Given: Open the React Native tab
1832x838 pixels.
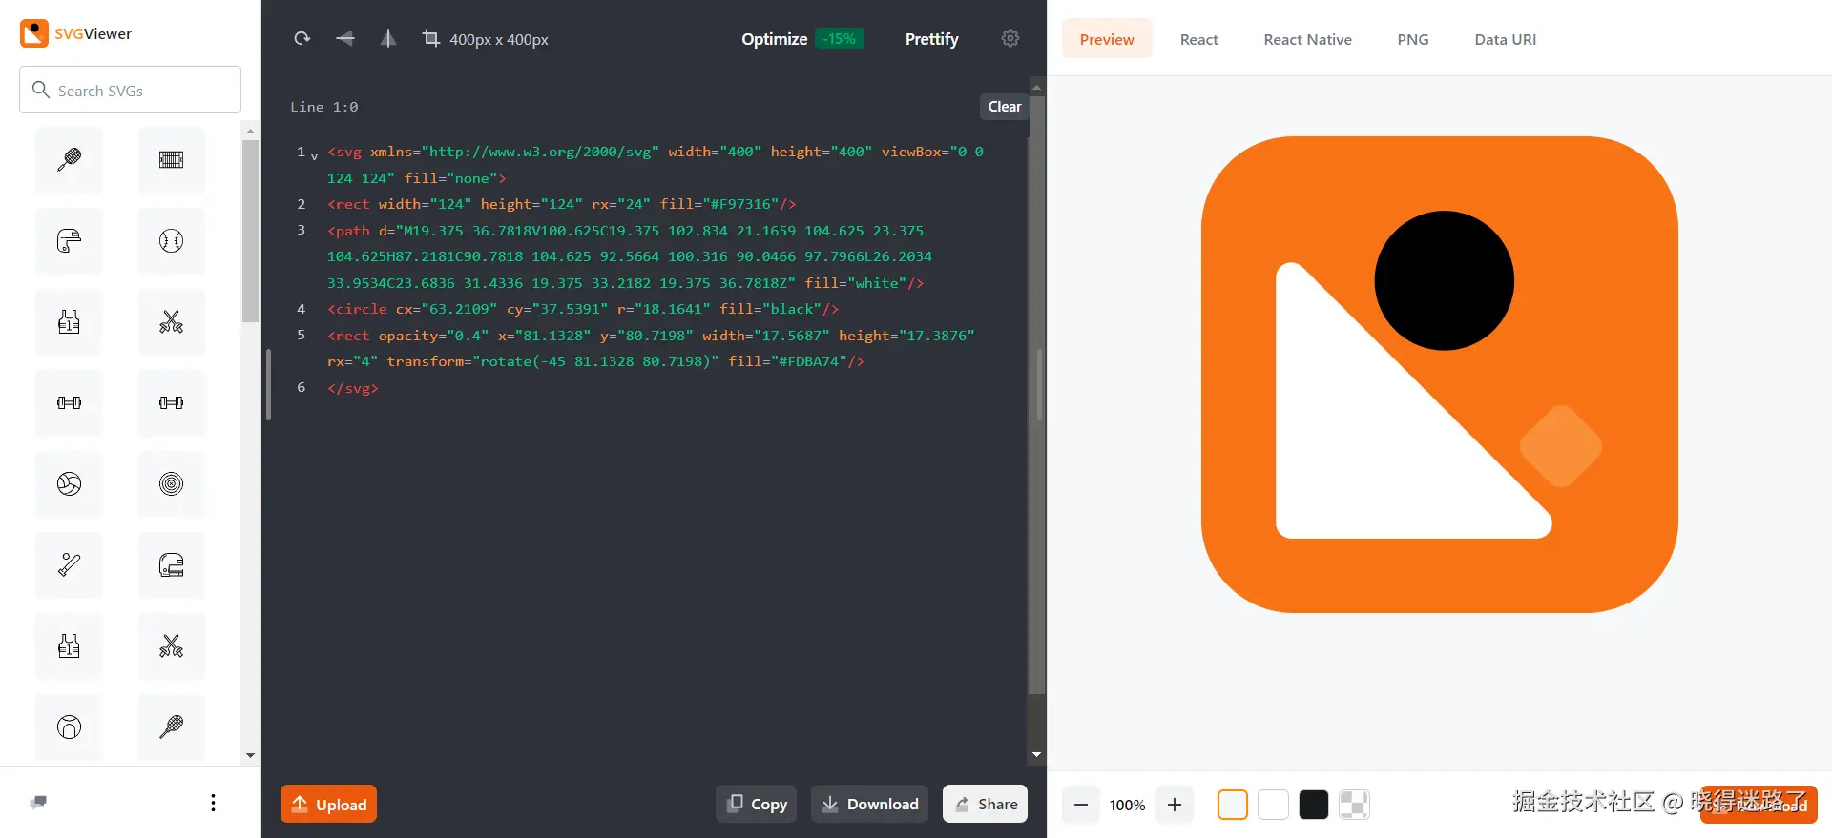Looking at the screenshot, I should tap(1307, 39).
